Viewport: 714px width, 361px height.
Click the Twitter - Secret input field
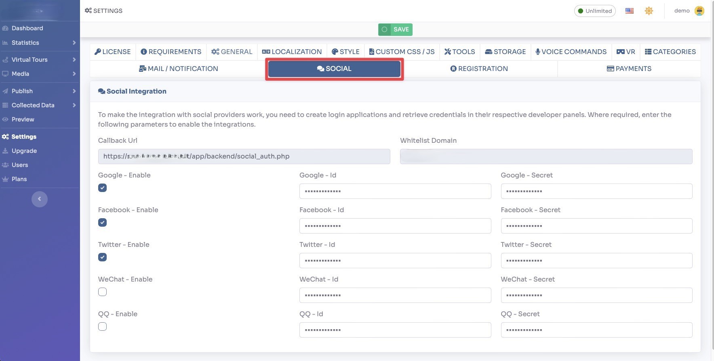(597, 261)
